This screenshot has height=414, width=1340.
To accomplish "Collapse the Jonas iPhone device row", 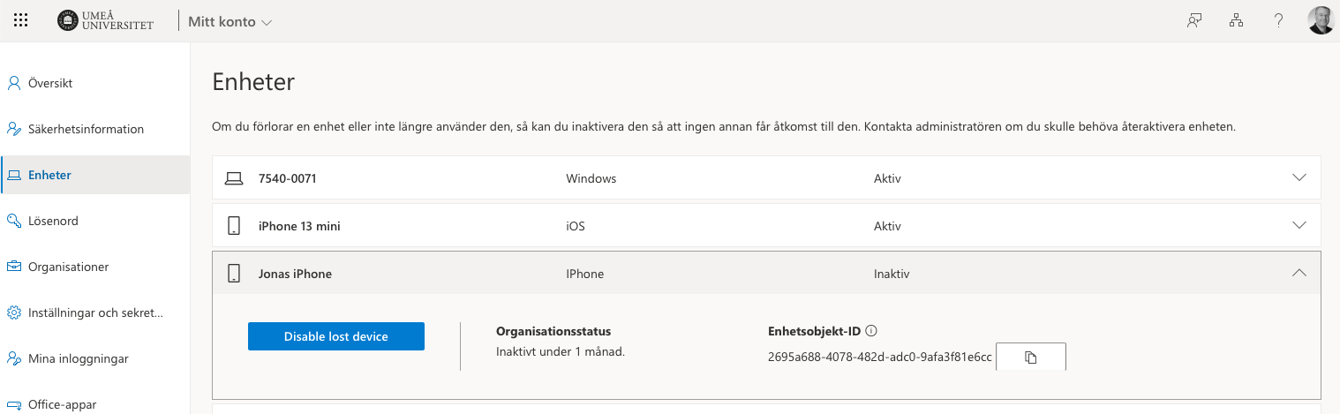I will [766, 274].
